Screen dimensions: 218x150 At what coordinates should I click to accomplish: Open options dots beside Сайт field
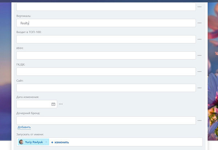[199, 88]
